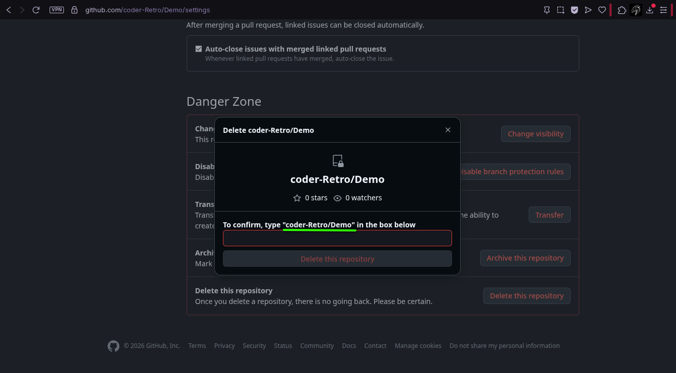Click Do not share my personal information
The width and height of the screenshot is (676, 373).
505,346
